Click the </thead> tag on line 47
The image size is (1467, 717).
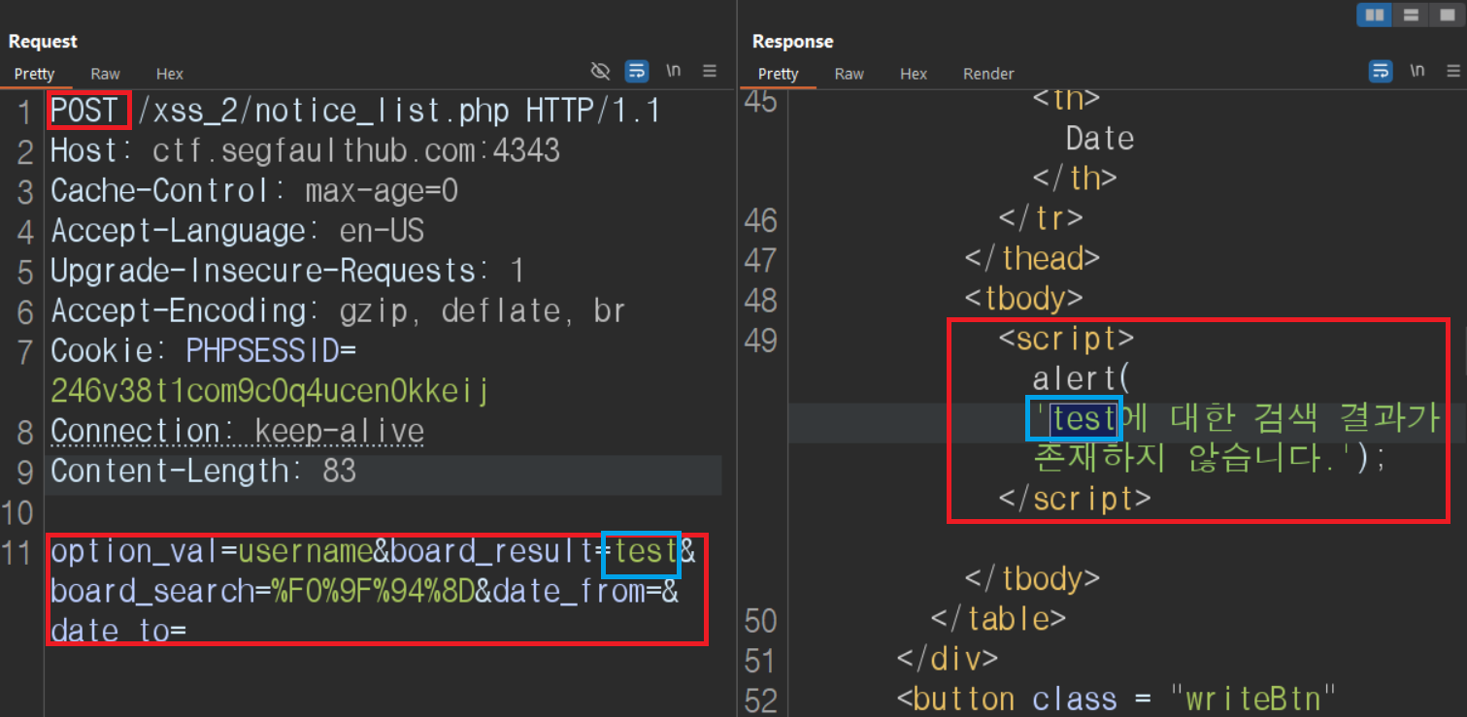1032,259
